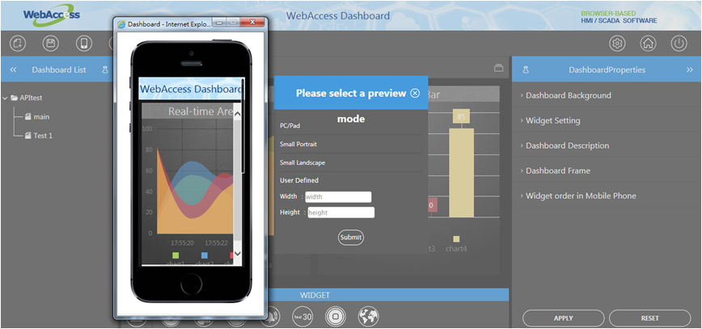Click the new dashboard icon in the toolbar
Screen dimensions: 702x329
coord(18,44)
